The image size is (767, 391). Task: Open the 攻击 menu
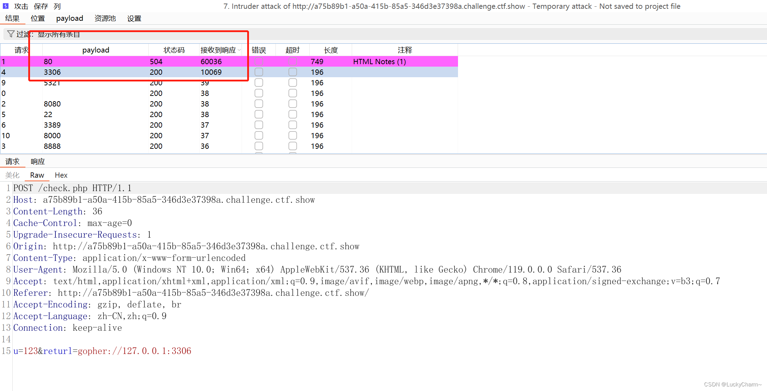pyautogui.click(x=21, y=6)
